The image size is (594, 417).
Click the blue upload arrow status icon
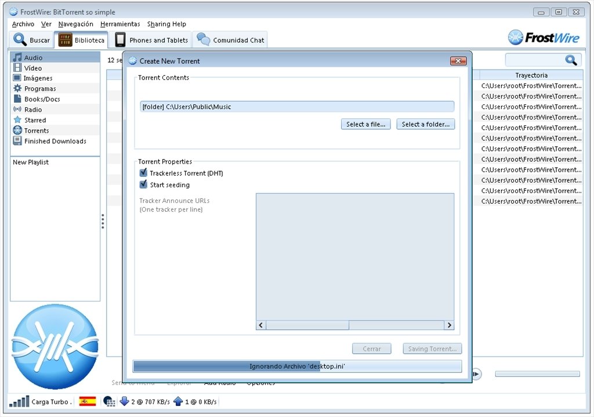[x=178, y=401]
